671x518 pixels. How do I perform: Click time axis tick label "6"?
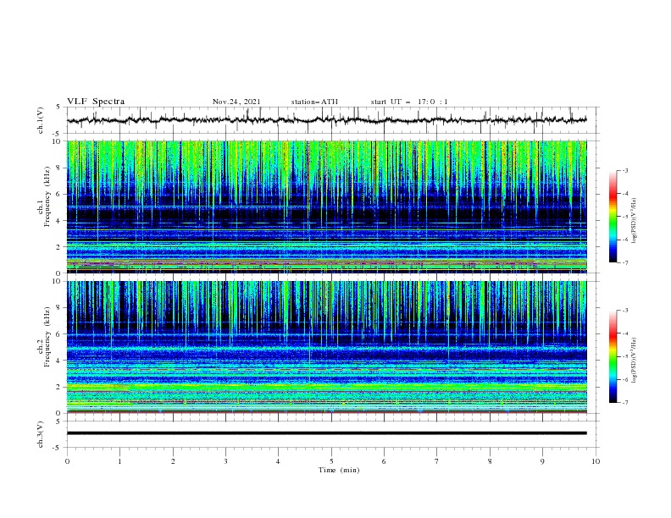click(384, 461)
